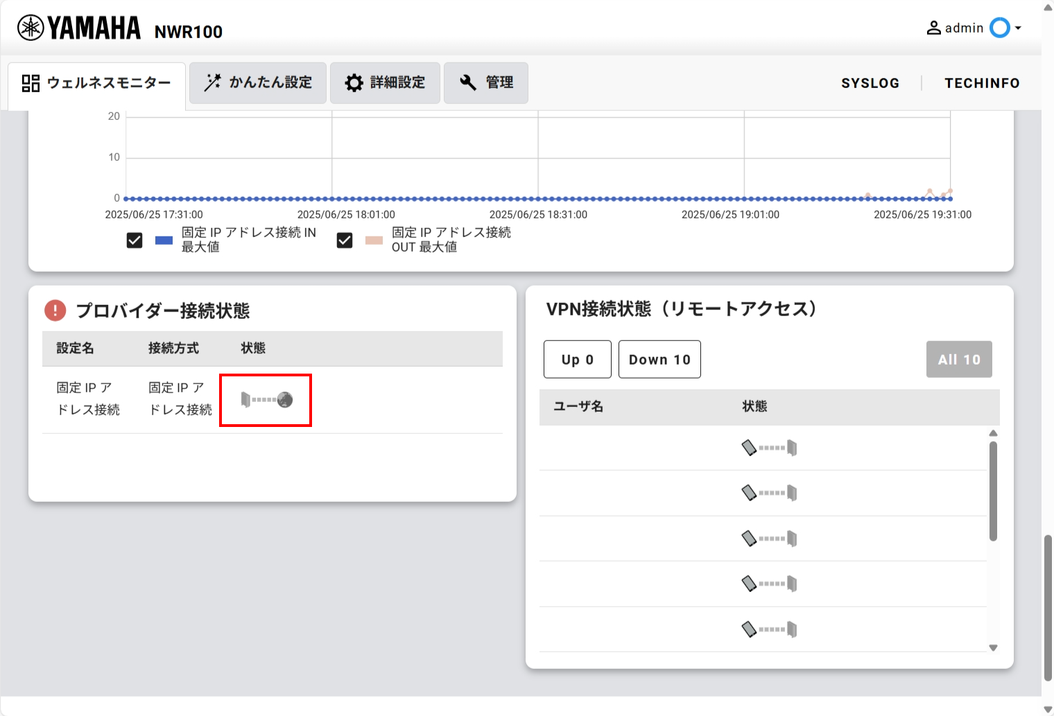Image resolution: width=1054 pixels, height=716 pixels.
Task: Click the red provider connection warning icon
Action: (x=55, y=310)
